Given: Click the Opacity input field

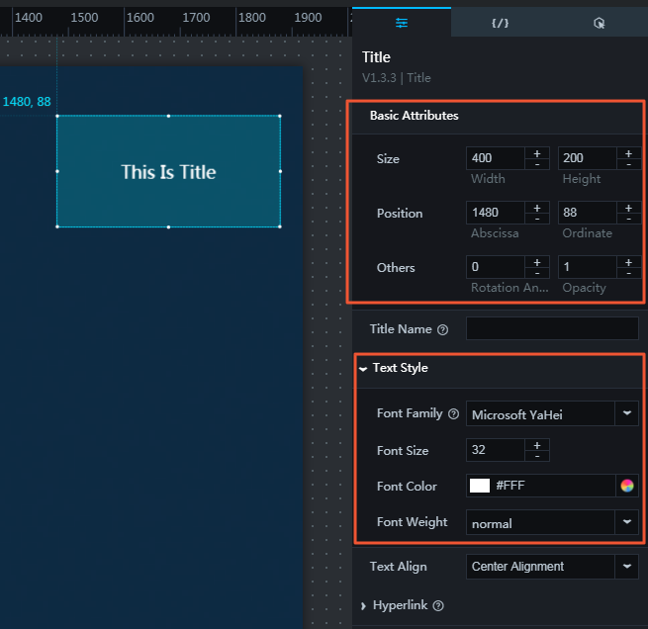Looking at the screenshot, I should [588, 267].
